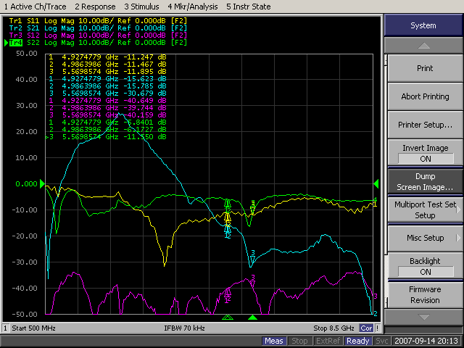Click the right green reference position triangle
This screenshot has height=348, width=464.
376,183
